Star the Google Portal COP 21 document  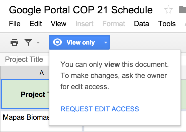(x=169, y=10)
